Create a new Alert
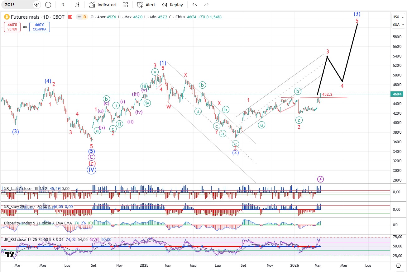This screenshot has width=407, height=272. point(146,5)
